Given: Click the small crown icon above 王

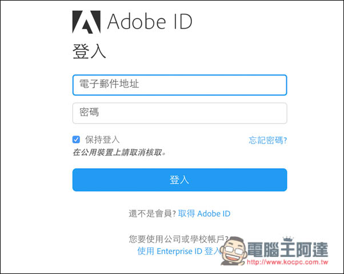Looking at the screenshot, I should 288,239.
